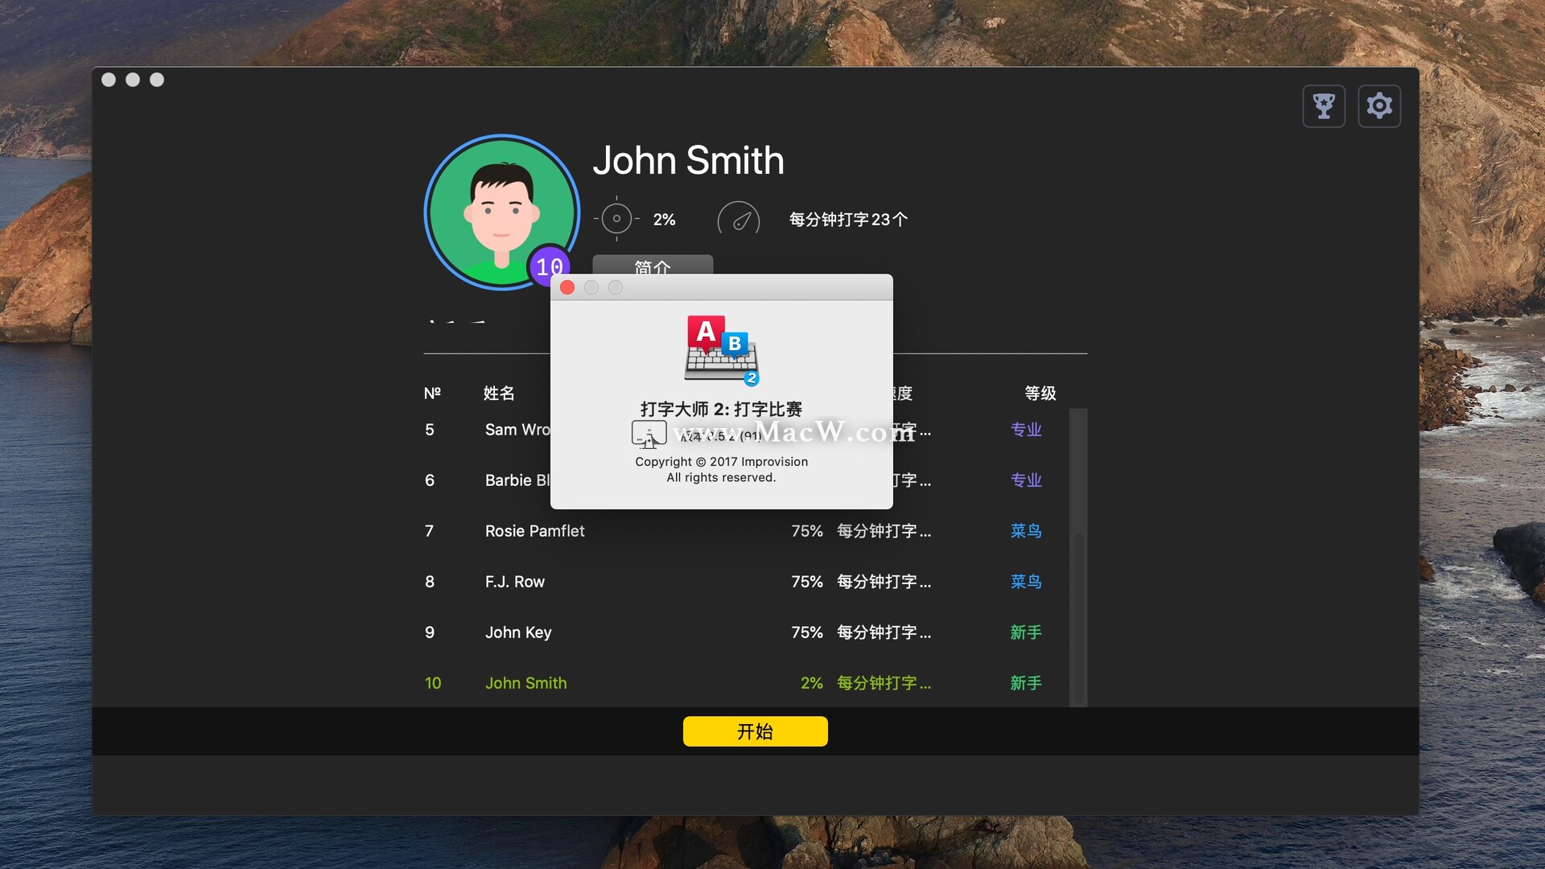Click the 打字大师 2: 打字比赛 title text

tap(721, 409)
